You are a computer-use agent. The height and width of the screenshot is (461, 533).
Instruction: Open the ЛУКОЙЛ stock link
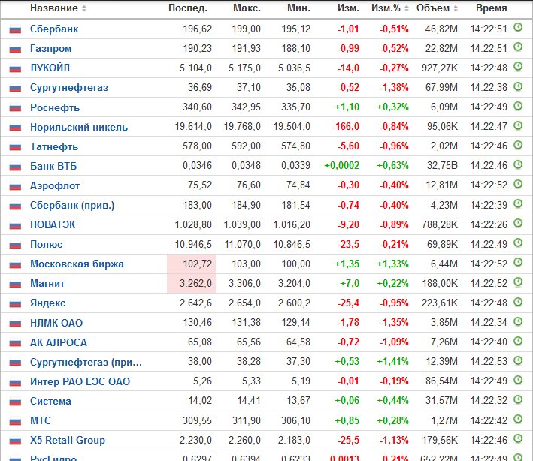50,68
